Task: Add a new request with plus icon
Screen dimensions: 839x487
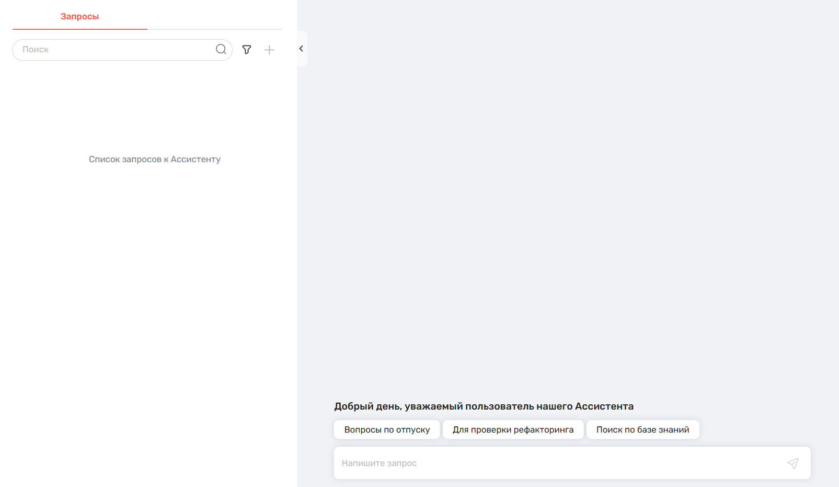Action: tap(269, 50)
